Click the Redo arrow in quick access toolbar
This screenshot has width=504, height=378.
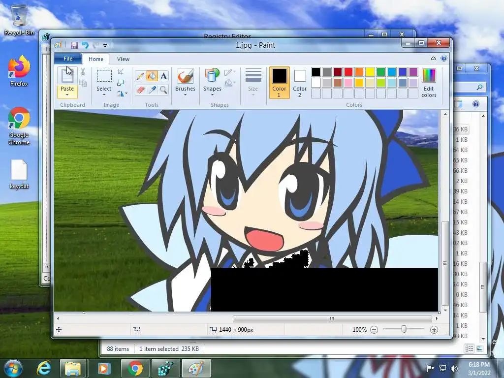coord(95,45)
